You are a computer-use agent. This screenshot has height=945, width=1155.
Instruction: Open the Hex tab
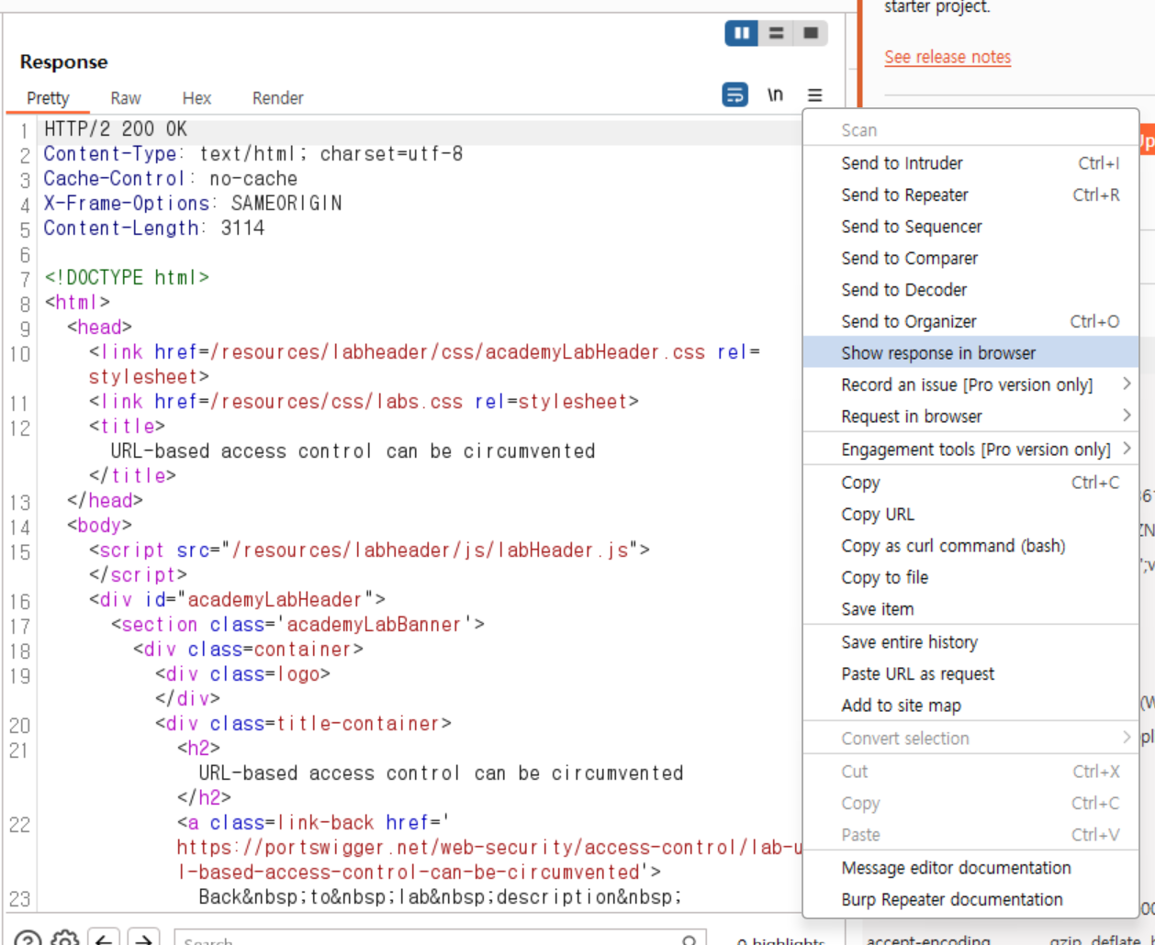tap(196, 98)
